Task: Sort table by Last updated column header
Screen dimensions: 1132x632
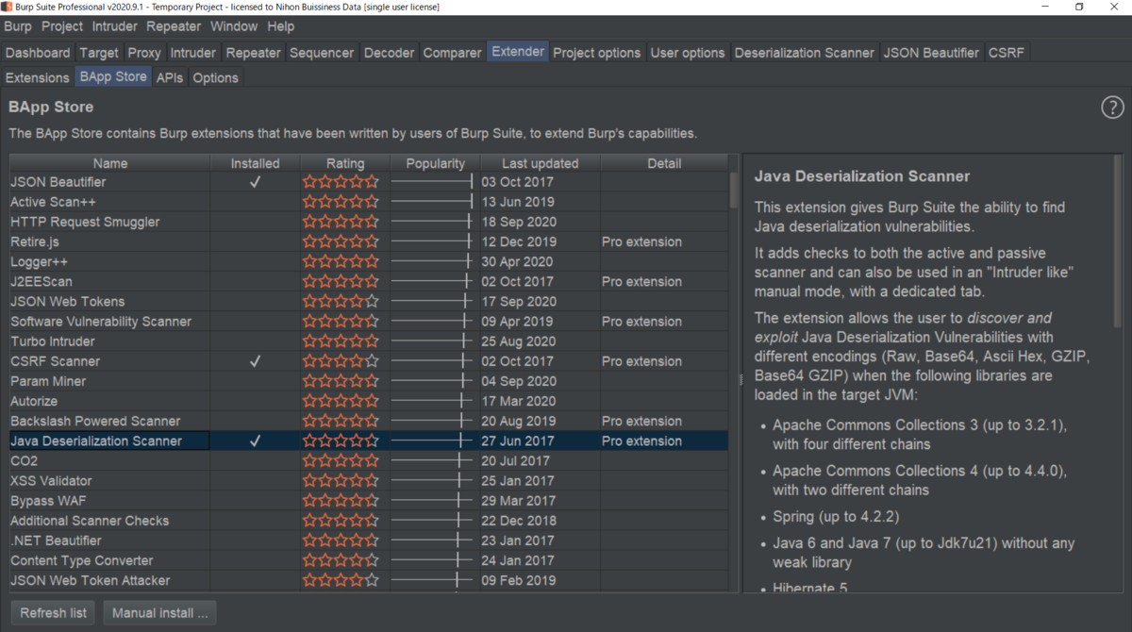Action: pos(541,163)
